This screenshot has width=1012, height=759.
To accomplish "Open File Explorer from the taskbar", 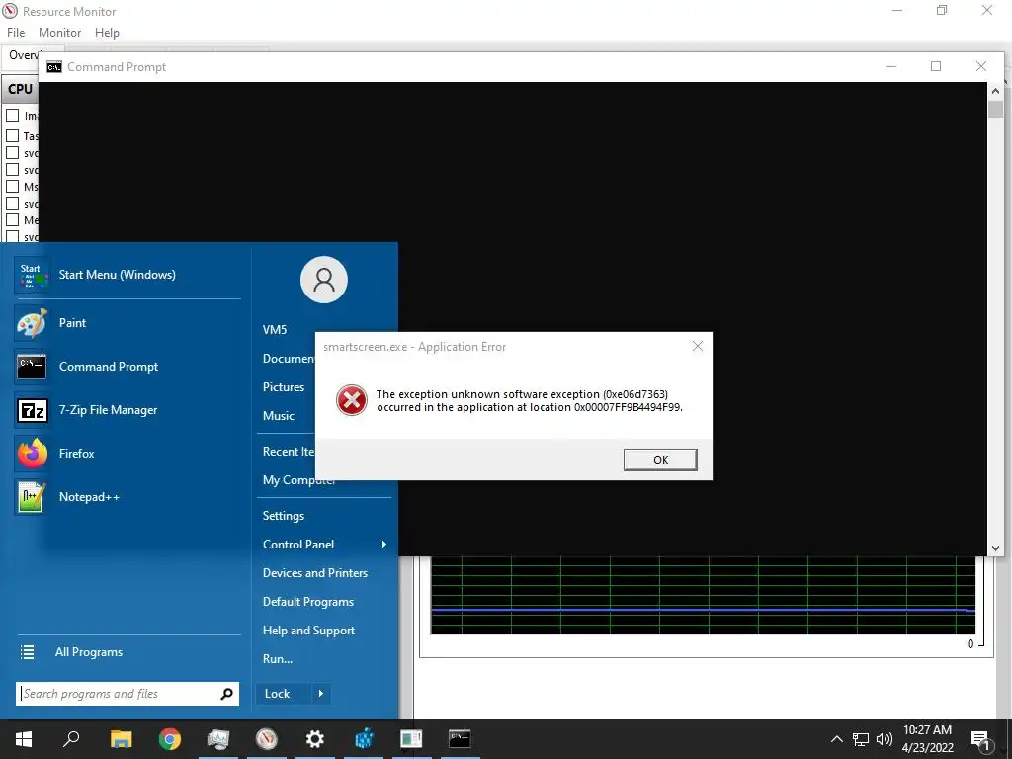I will pos(121,739).
